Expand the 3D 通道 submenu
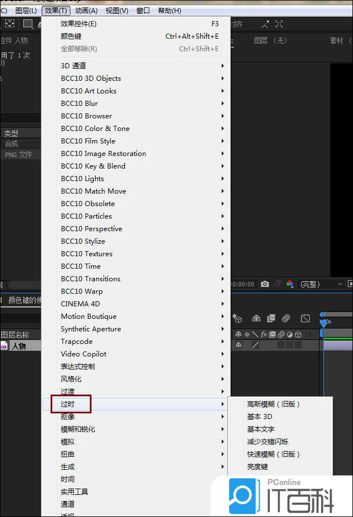 pyautogui.click(x=136, y=65)
